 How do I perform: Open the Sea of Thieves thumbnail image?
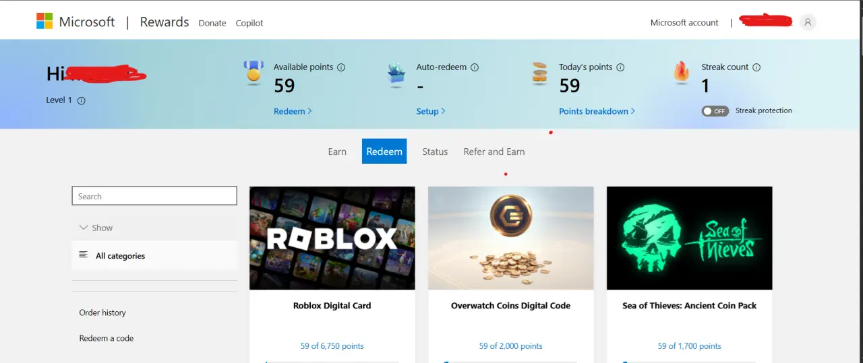(x=690, y=238)
